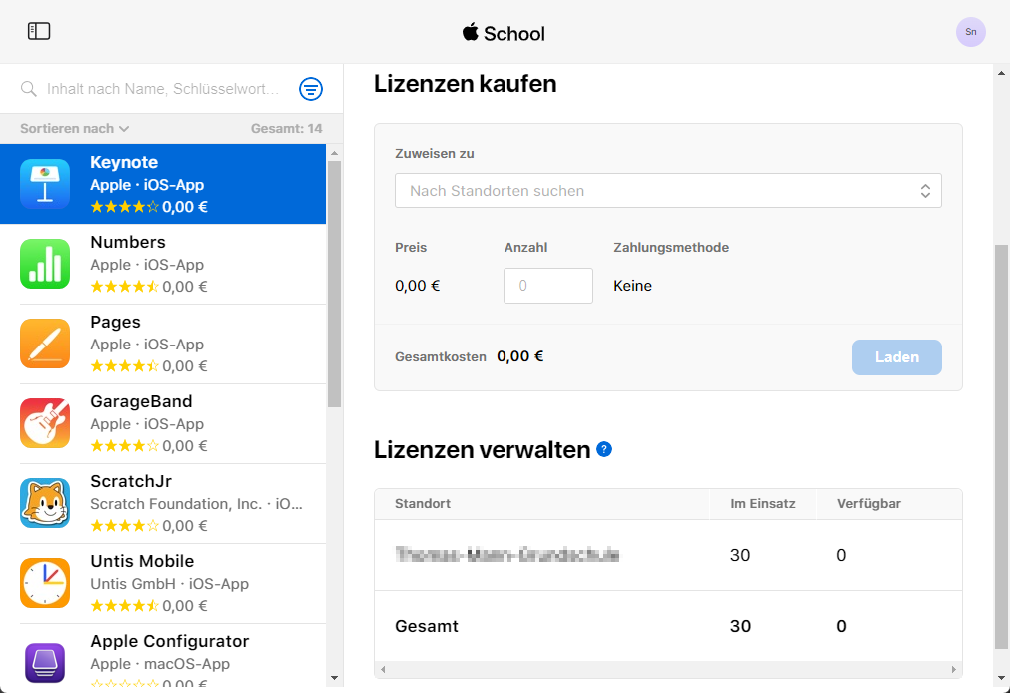The image size is (1010, 693).
Task: Open the Sn user account avatar
Action: 970,32
